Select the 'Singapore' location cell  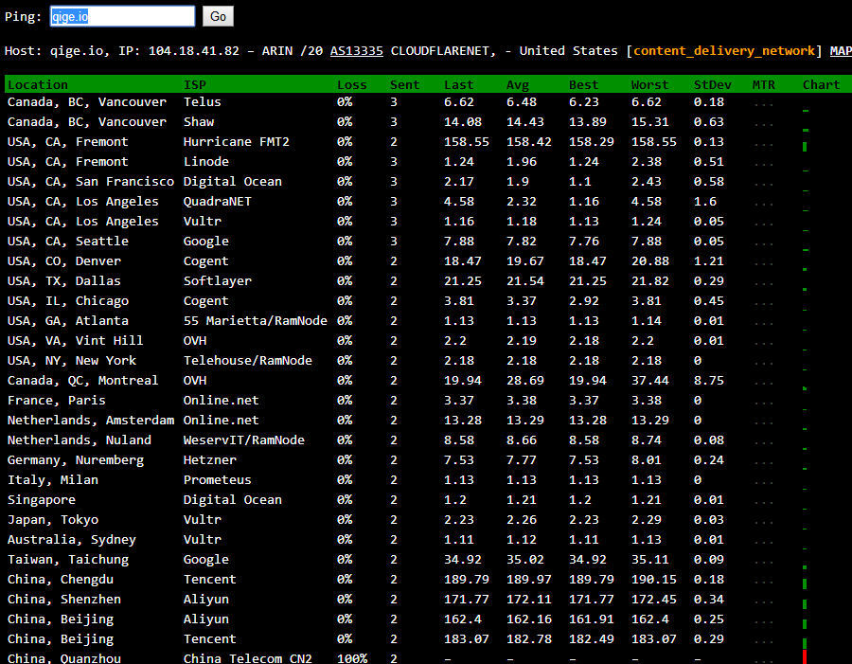42,500
